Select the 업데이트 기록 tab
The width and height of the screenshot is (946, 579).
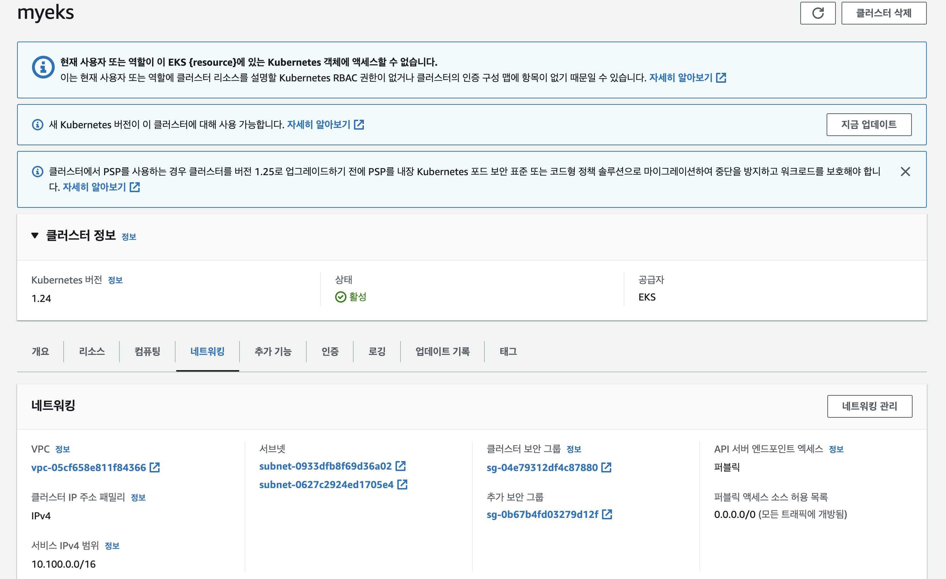coord(442,351)
